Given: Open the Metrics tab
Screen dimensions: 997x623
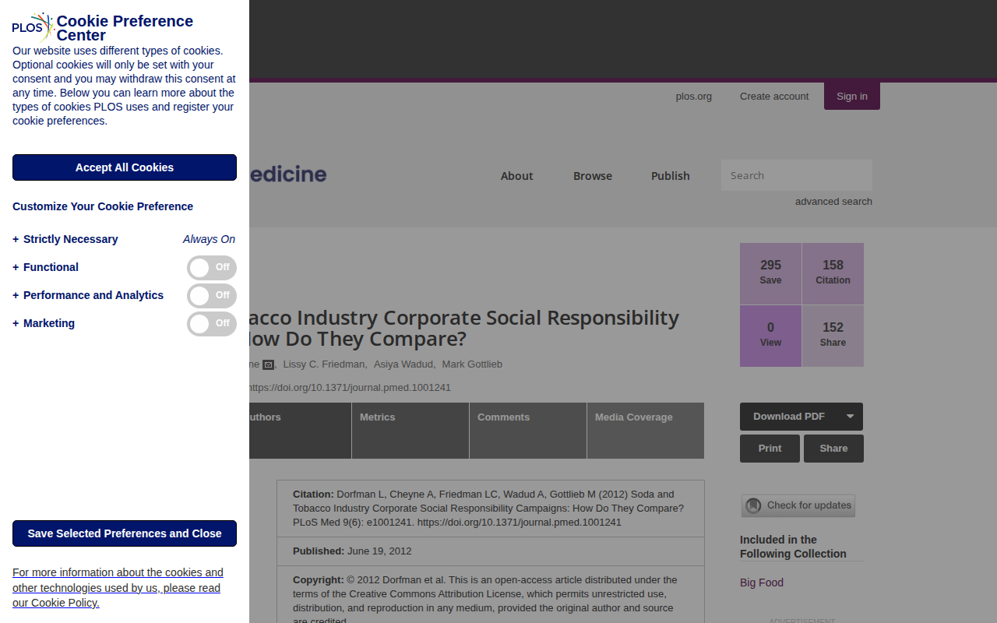Looking at the screenshot, I should pos(410,431).
